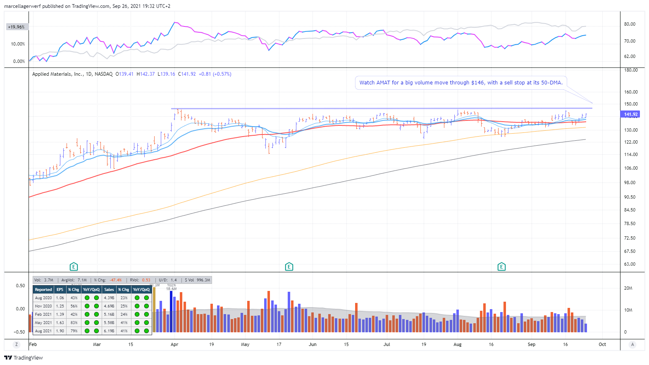Click the NASDAQ exchange label
The image size is (649, 365).
[103, 74]
